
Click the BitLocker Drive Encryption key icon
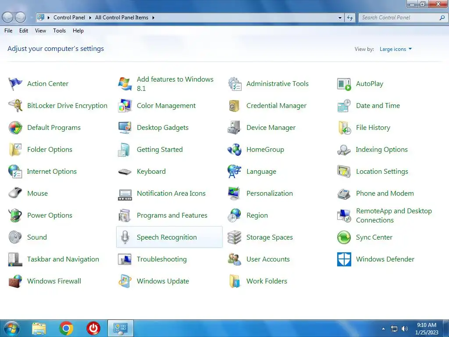[x=15, y=106]
